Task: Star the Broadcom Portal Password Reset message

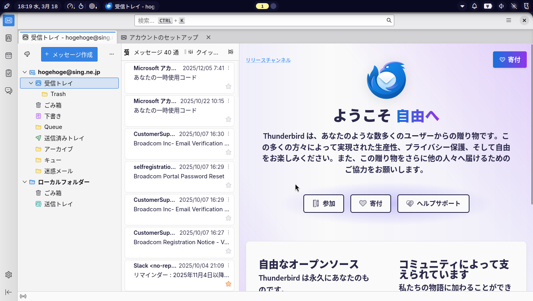Action: click(x=228, y=185)
